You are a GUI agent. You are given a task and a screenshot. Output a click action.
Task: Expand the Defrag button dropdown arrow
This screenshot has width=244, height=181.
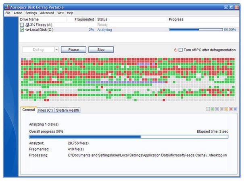pos(56,50)
